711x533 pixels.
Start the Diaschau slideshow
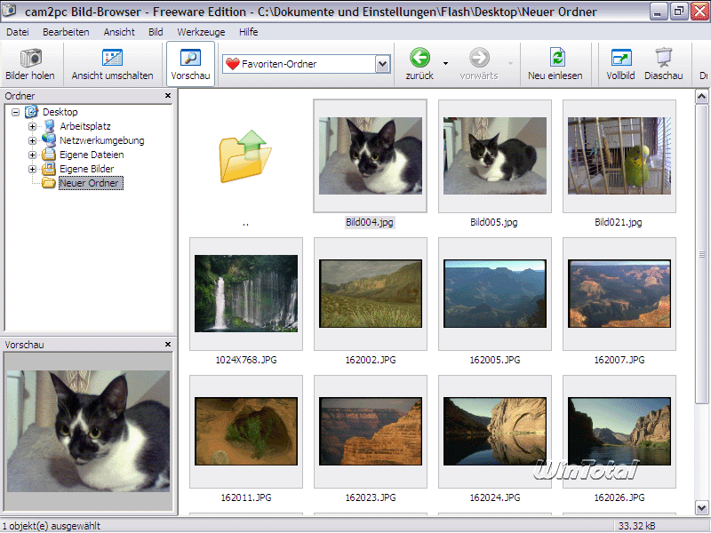pos(663,59)
